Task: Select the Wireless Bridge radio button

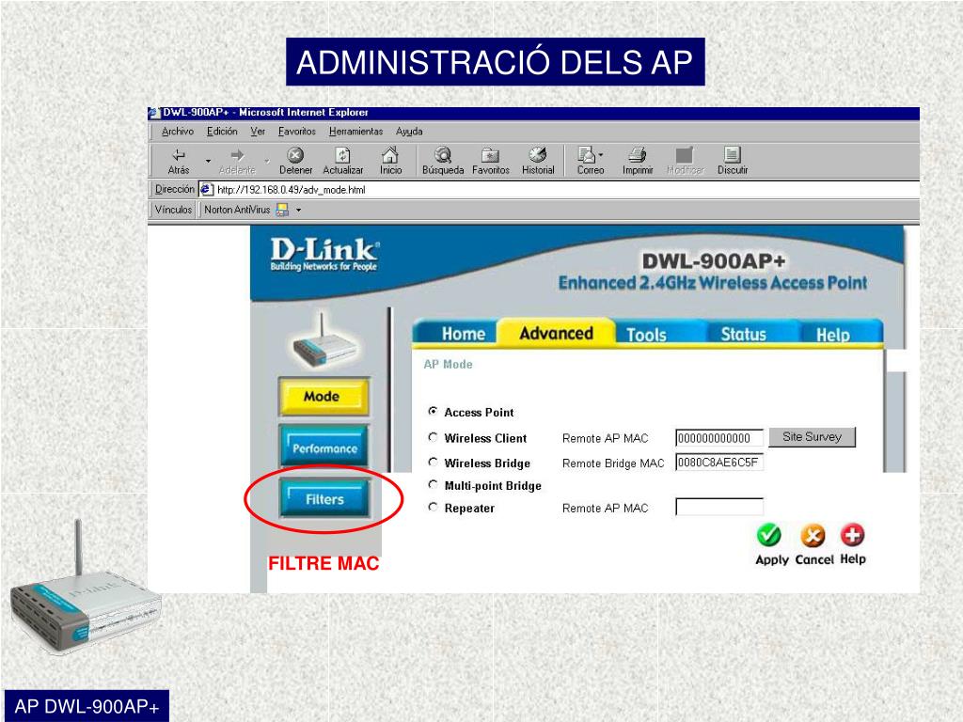Action: point(433,462)
